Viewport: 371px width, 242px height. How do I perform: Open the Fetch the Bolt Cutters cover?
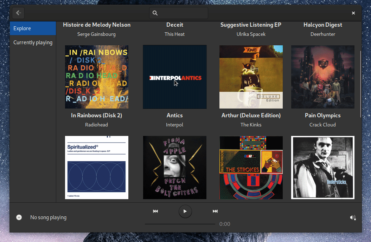[x=175, y=168]
